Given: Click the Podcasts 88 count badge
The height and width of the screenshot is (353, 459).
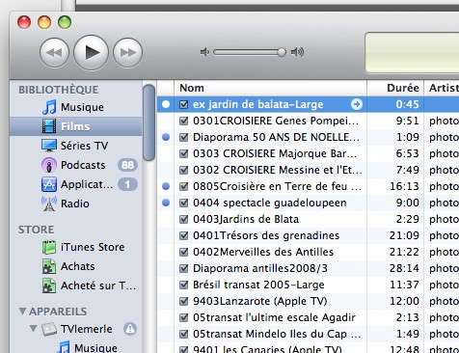Looking at the screenshot, I should (127, 165).
